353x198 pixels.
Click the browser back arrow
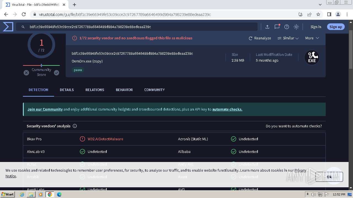point(6,14)
